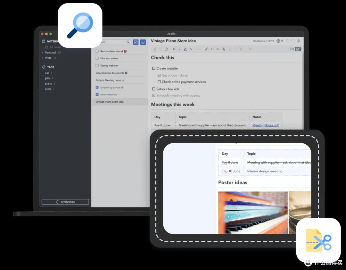Screen dimensions: 346x270
Task: Insert a checkbox list
Action: coord(242,49)
